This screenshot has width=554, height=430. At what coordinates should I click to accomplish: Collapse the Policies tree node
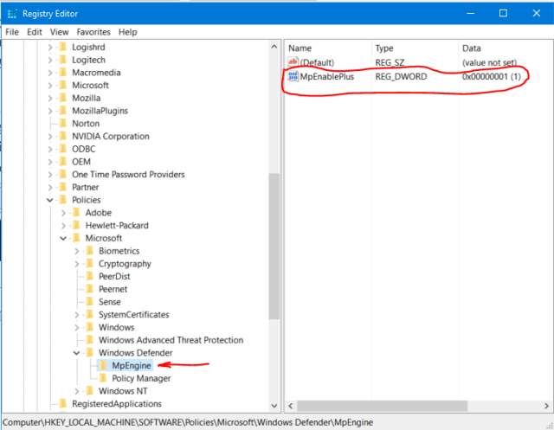[x=50, y=200]
